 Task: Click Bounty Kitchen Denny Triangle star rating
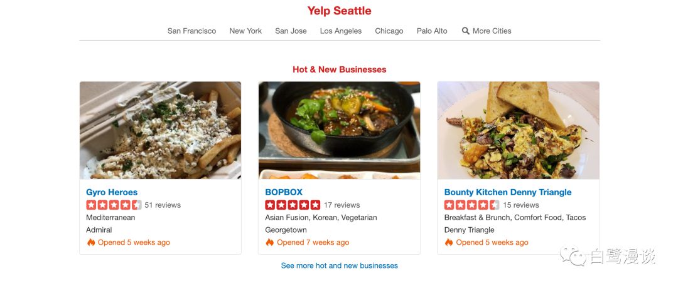[471, 205]
